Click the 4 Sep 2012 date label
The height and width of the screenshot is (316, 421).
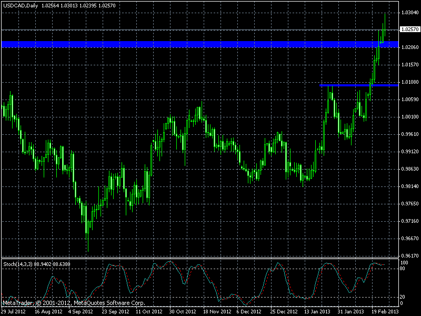(x=81, y=312)
